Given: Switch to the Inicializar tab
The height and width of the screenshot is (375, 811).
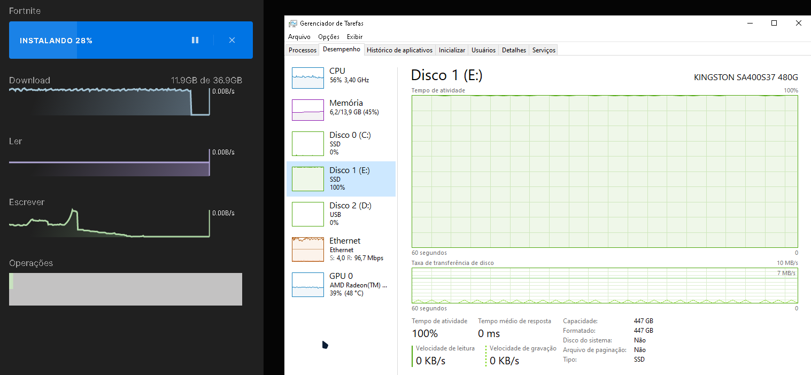Looking at the screenshot, I should tap(452, 50).
